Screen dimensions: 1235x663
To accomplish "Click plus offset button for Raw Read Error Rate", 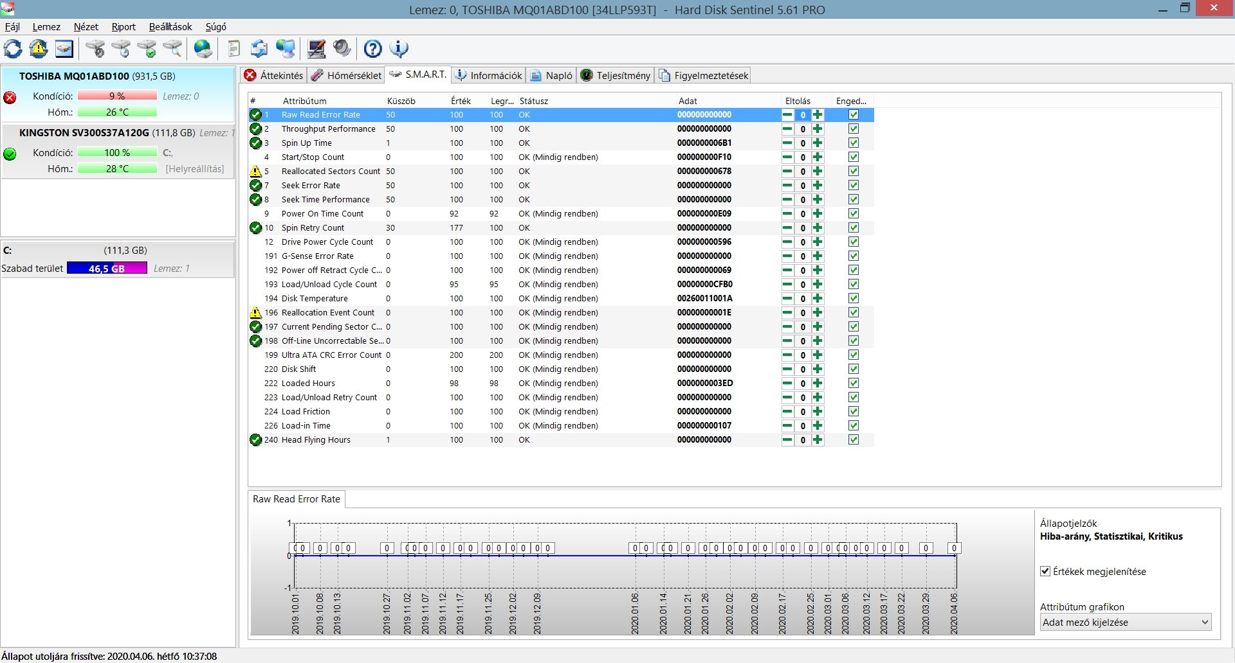I will 818,115.
